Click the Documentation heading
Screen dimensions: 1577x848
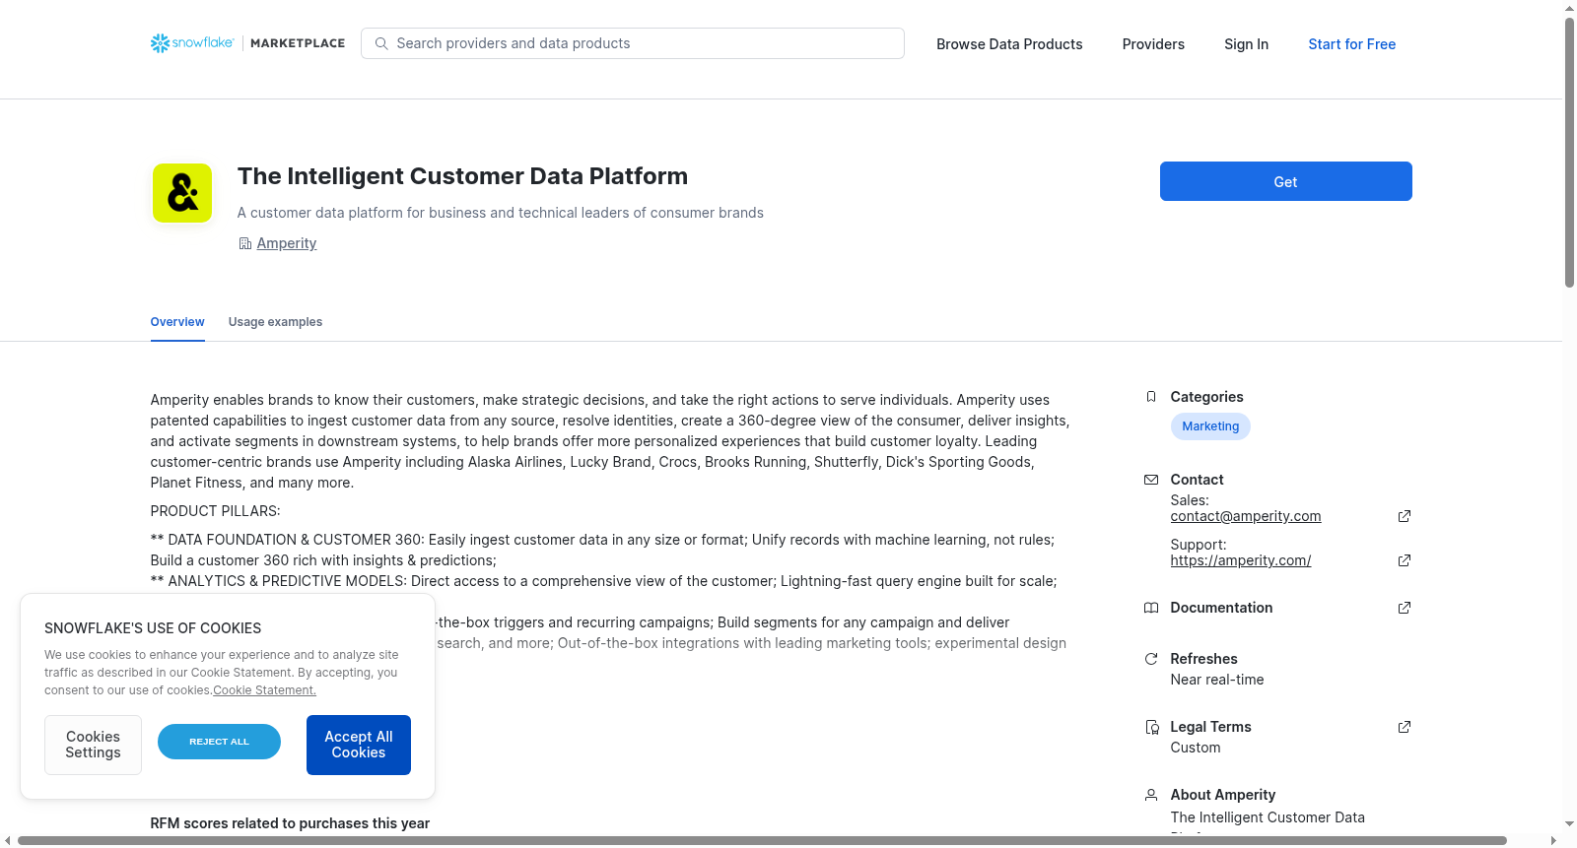pyautogui.click(x=1221, y=608)
